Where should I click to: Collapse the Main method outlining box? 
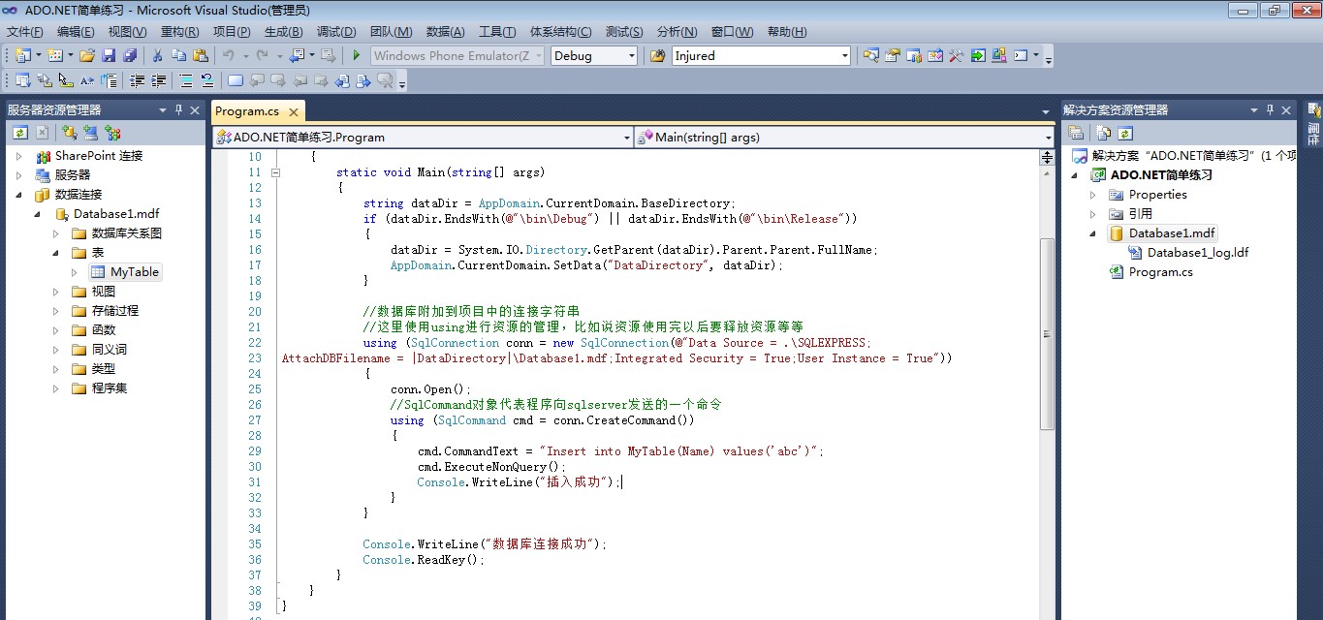click(x=276, y=172)
